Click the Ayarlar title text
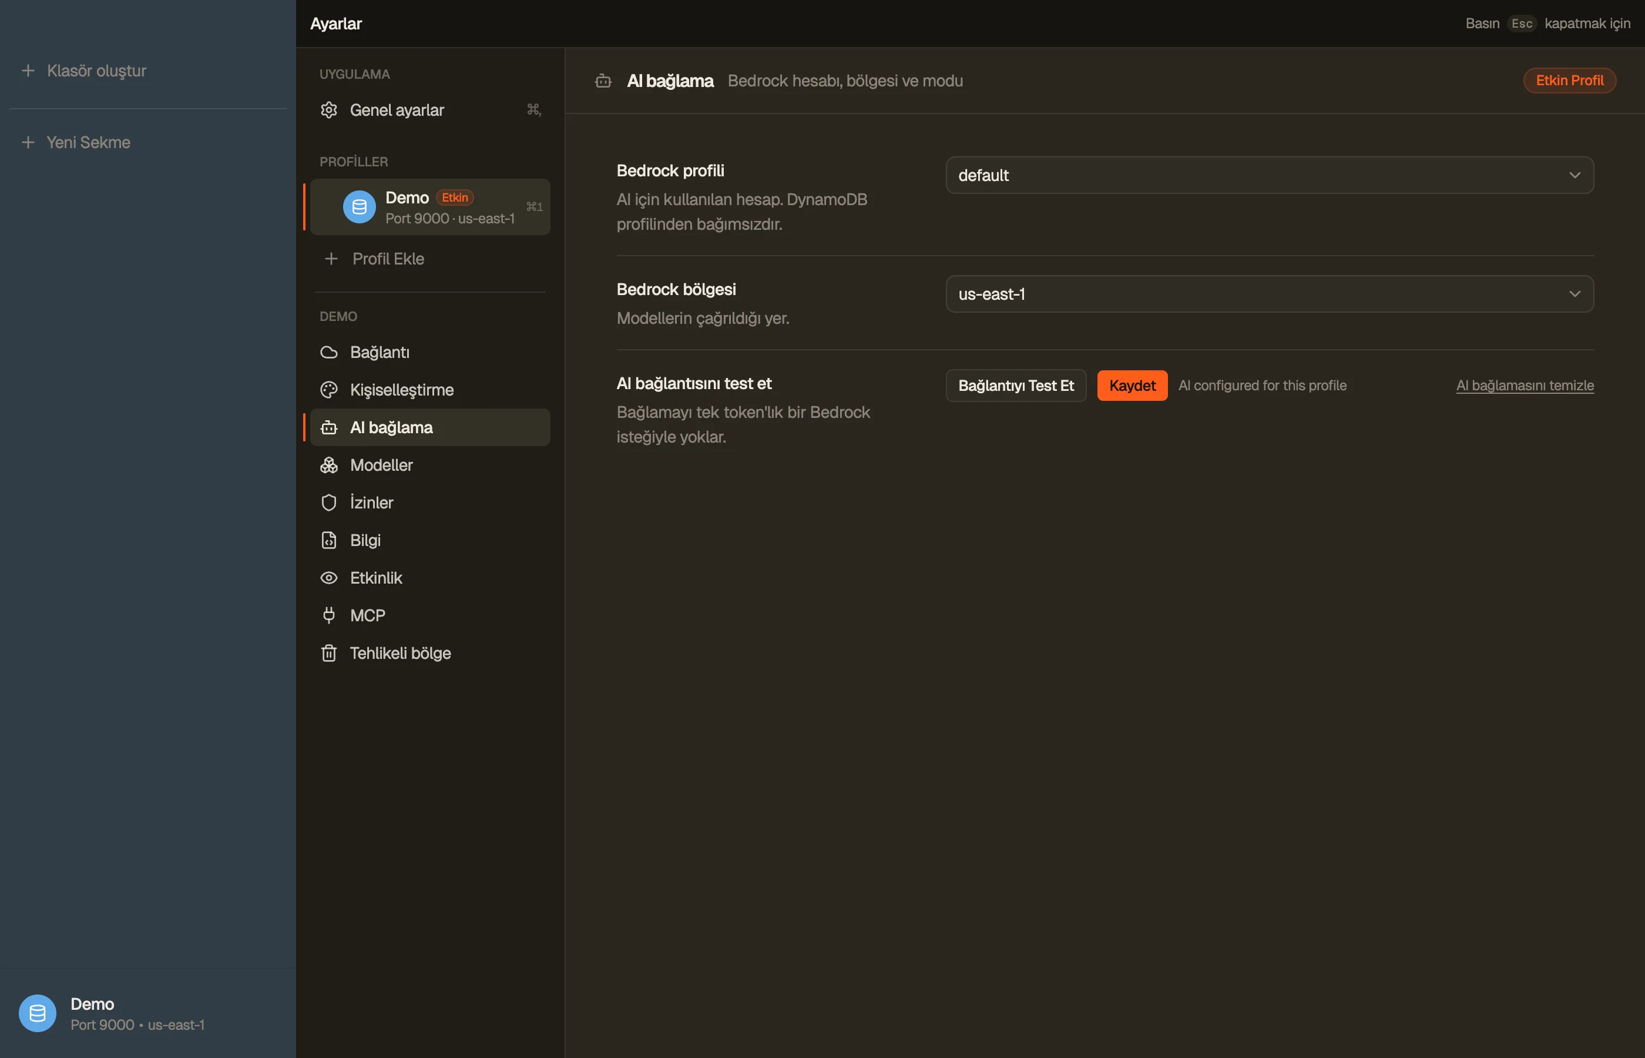1645x1058 pixels. click(x=335, y=24)
